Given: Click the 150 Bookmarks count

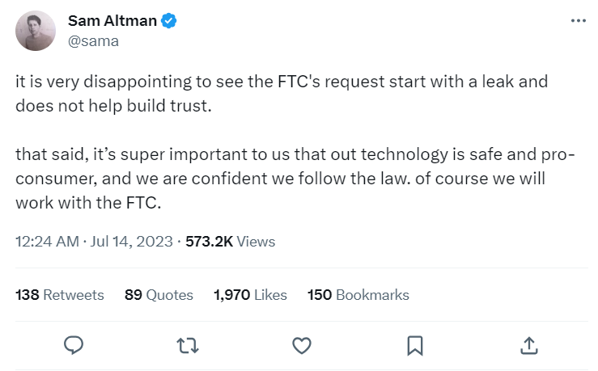Looking at the screenshot, I should click(358, 295).
